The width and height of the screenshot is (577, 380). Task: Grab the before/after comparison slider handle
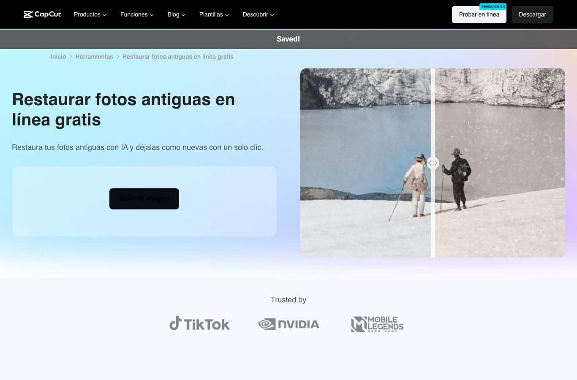click(433, 163)
